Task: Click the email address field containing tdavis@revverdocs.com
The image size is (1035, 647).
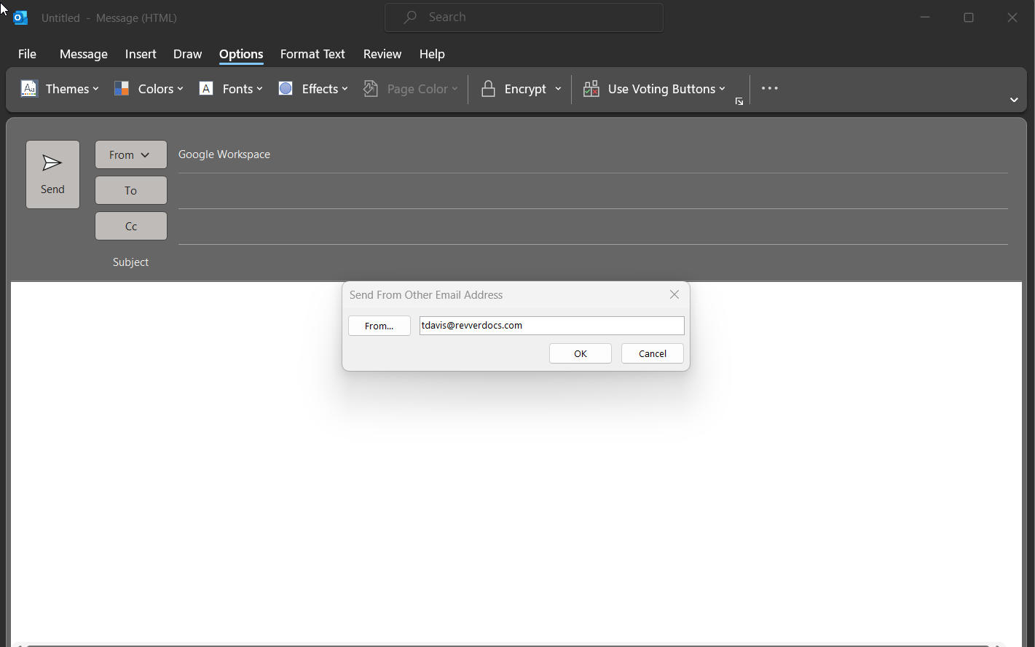Action: coord(552,325)
